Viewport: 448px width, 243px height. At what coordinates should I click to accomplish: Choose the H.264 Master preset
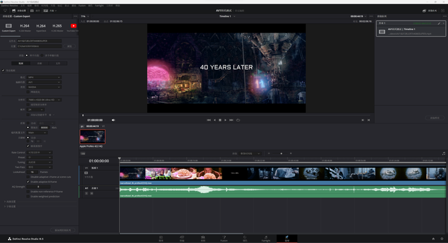(25, 27)
